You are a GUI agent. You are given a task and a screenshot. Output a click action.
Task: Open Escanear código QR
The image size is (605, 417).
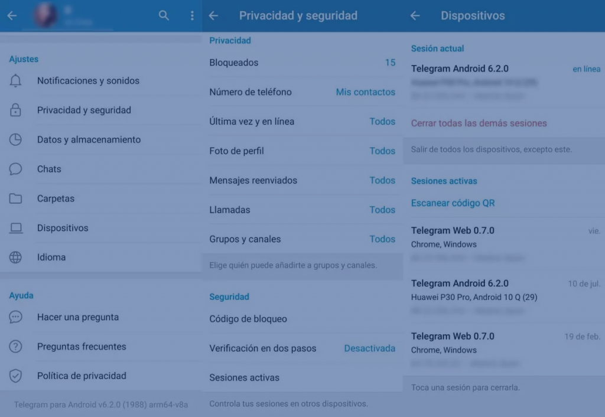tap(454, 203)
